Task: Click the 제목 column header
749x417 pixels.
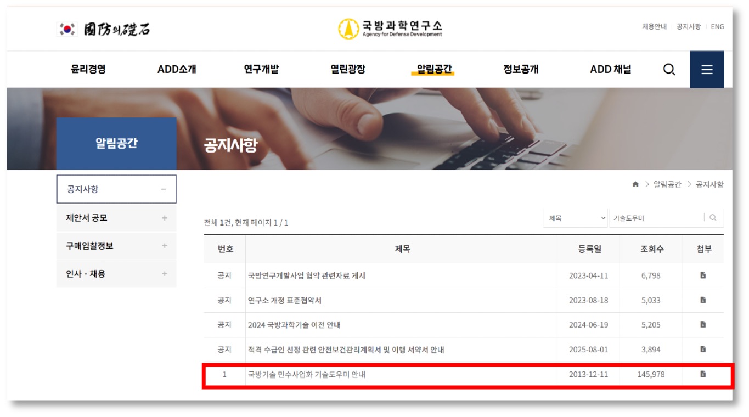Action: coord(402,249)
